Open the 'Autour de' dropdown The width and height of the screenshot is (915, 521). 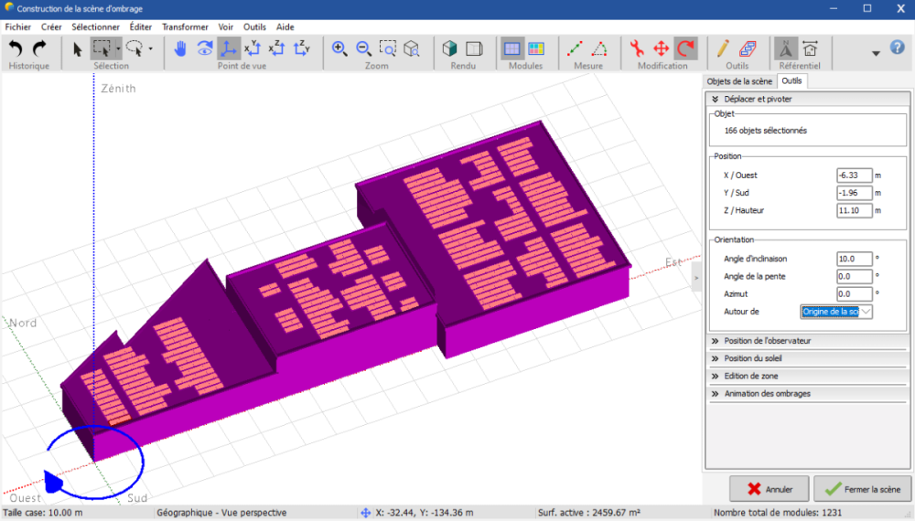pyautogui.click(x=836, y=312)
